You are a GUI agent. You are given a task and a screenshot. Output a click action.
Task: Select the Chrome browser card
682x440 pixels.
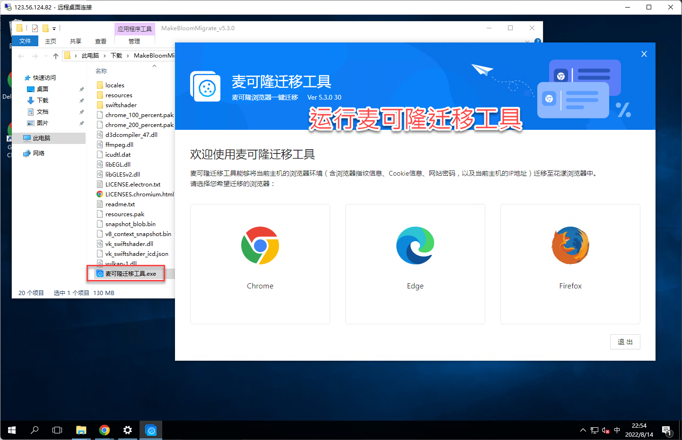coord(260,264)
